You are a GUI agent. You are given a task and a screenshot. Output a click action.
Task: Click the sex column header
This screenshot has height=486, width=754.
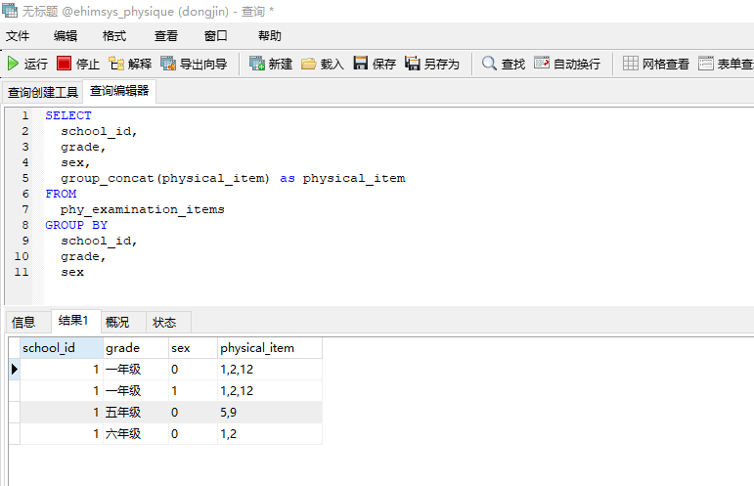point(193,348)
